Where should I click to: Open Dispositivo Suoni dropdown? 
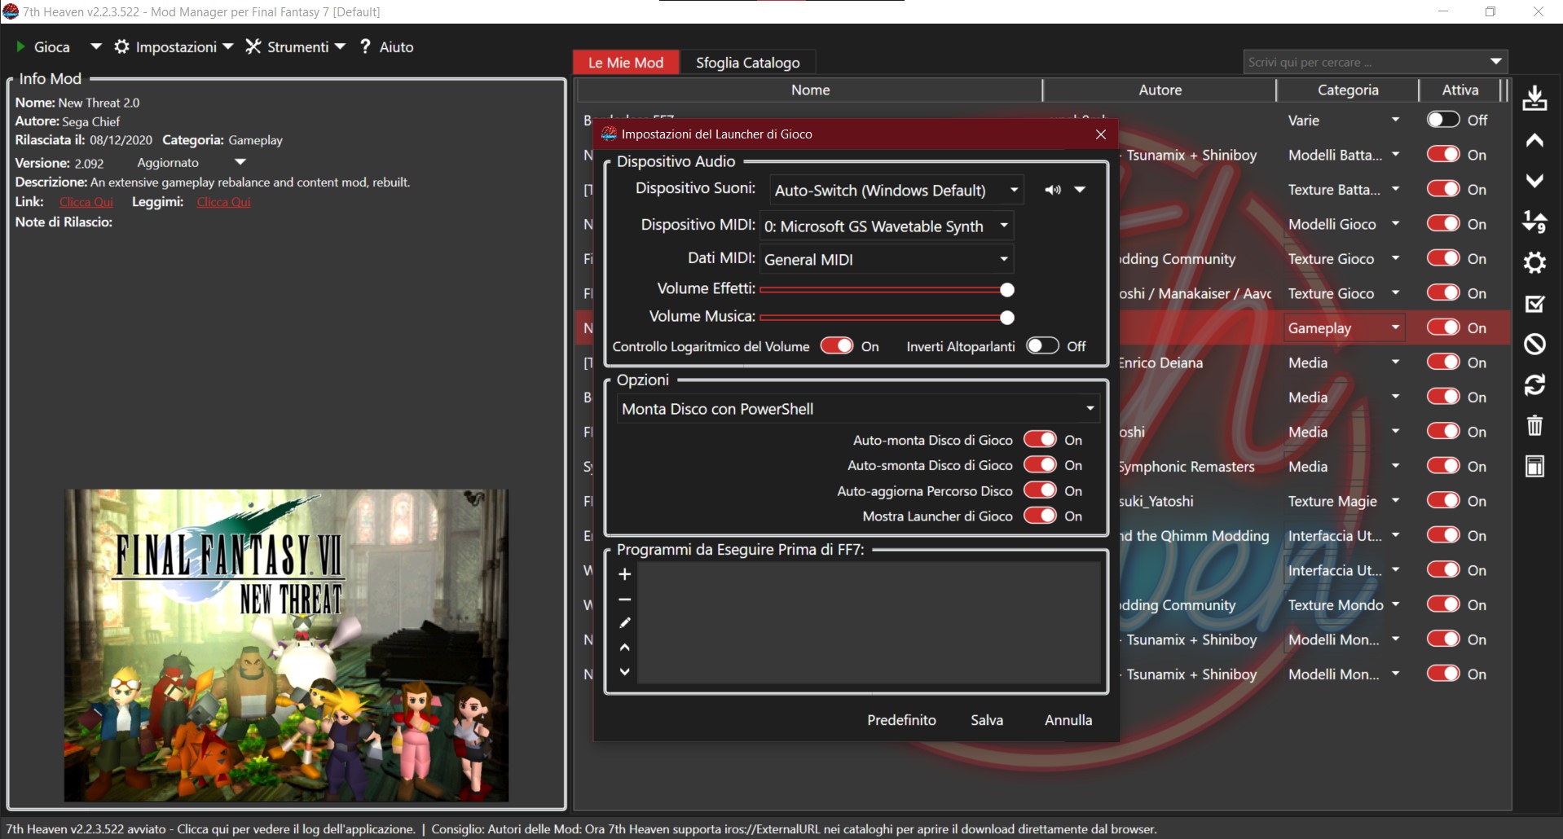coord(896,190)
